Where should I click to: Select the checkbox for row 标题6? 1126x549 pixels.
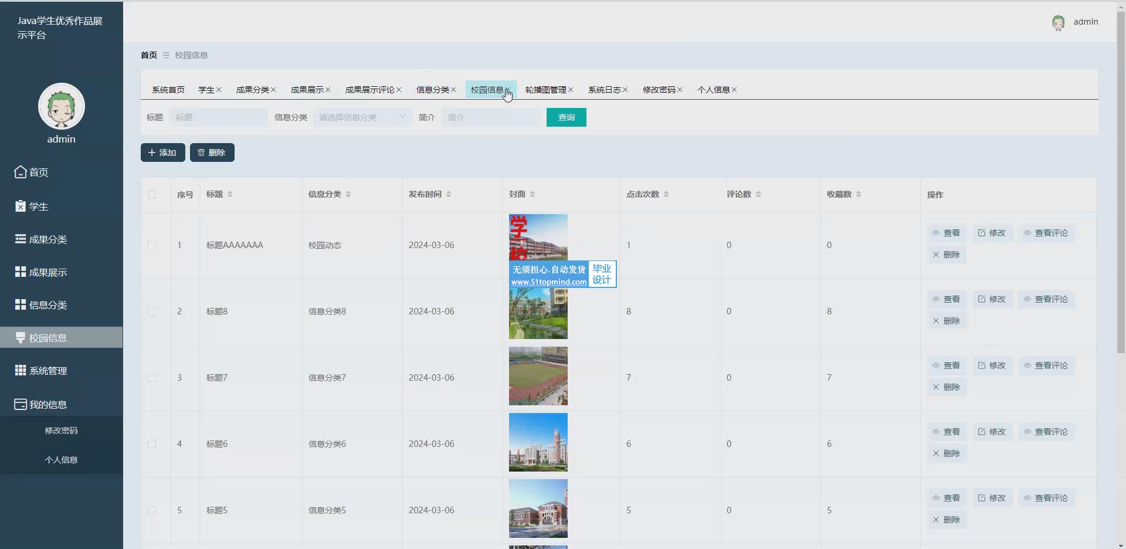coord(152,444)
